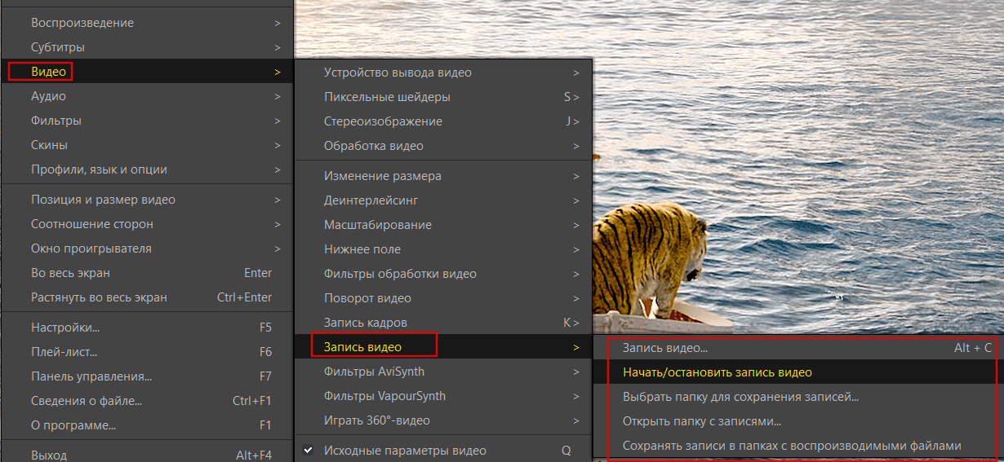Select Запись кадров entry

click(x=365, y=323)
